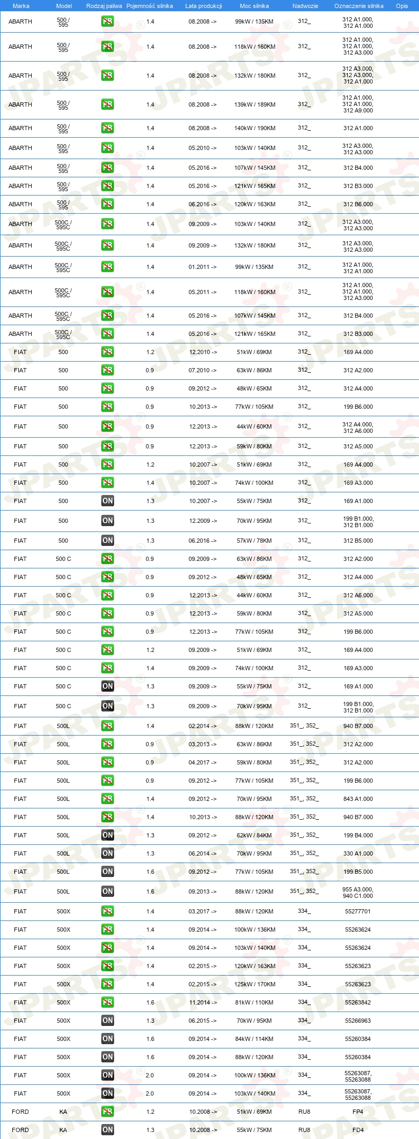Image resolution: width=419 pixels, height=1139 pixels.
Task: Select diesel ON icon in 199 B5.000 row
Action: click(x=108, y=872)
